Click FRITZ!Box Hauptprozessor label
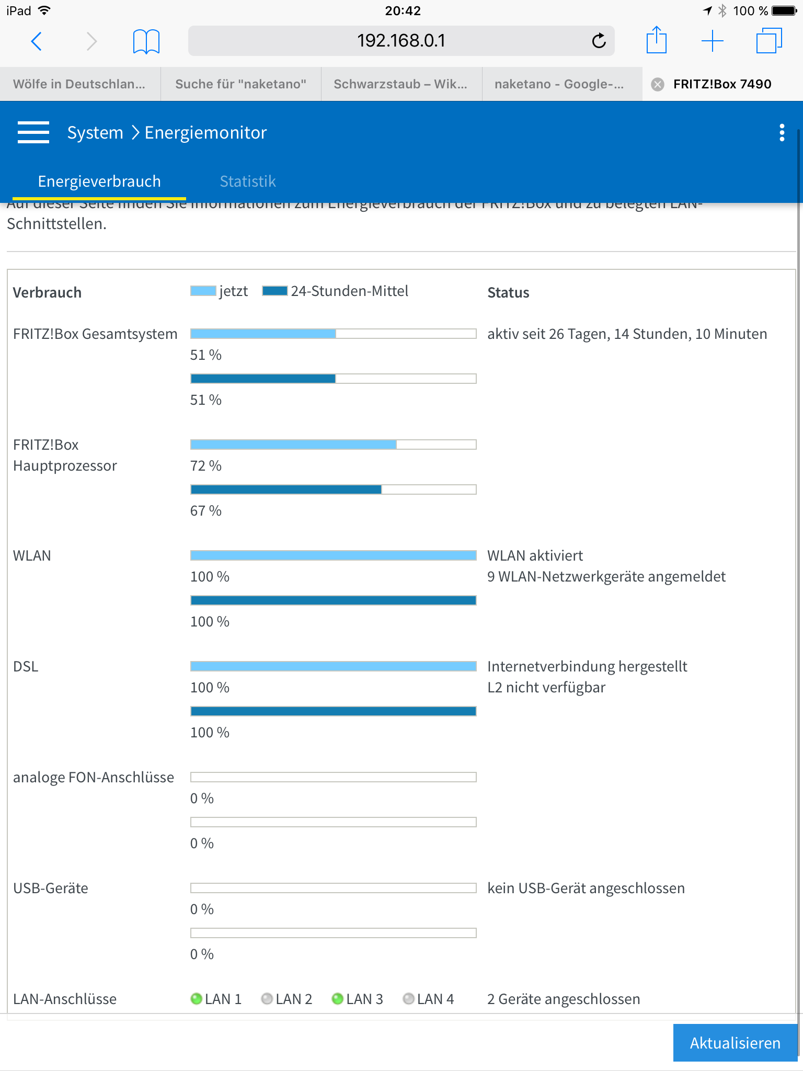The image size is (803, 1071). point(65,455)
